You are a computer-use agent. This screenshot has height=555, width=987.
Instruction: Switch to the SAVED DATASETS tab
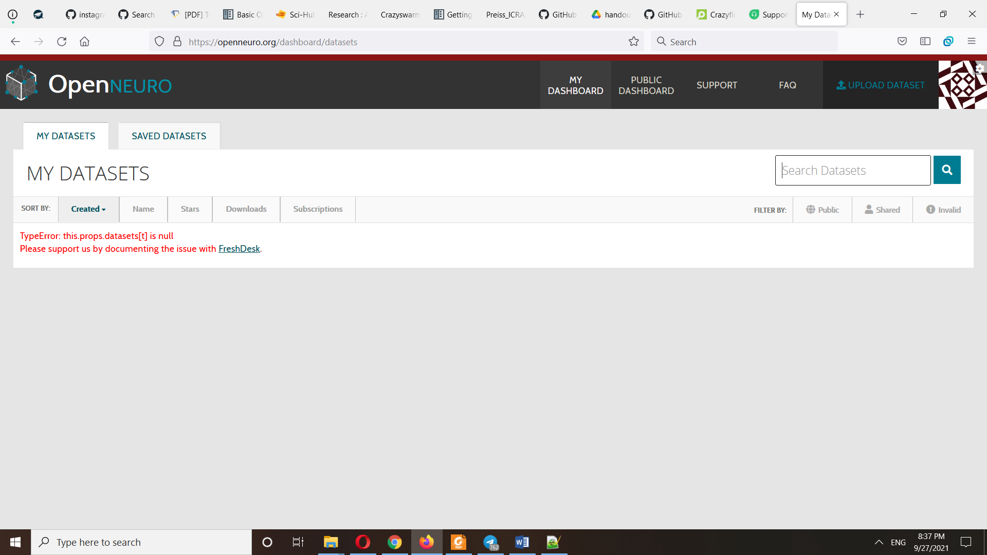click(169, 136)
